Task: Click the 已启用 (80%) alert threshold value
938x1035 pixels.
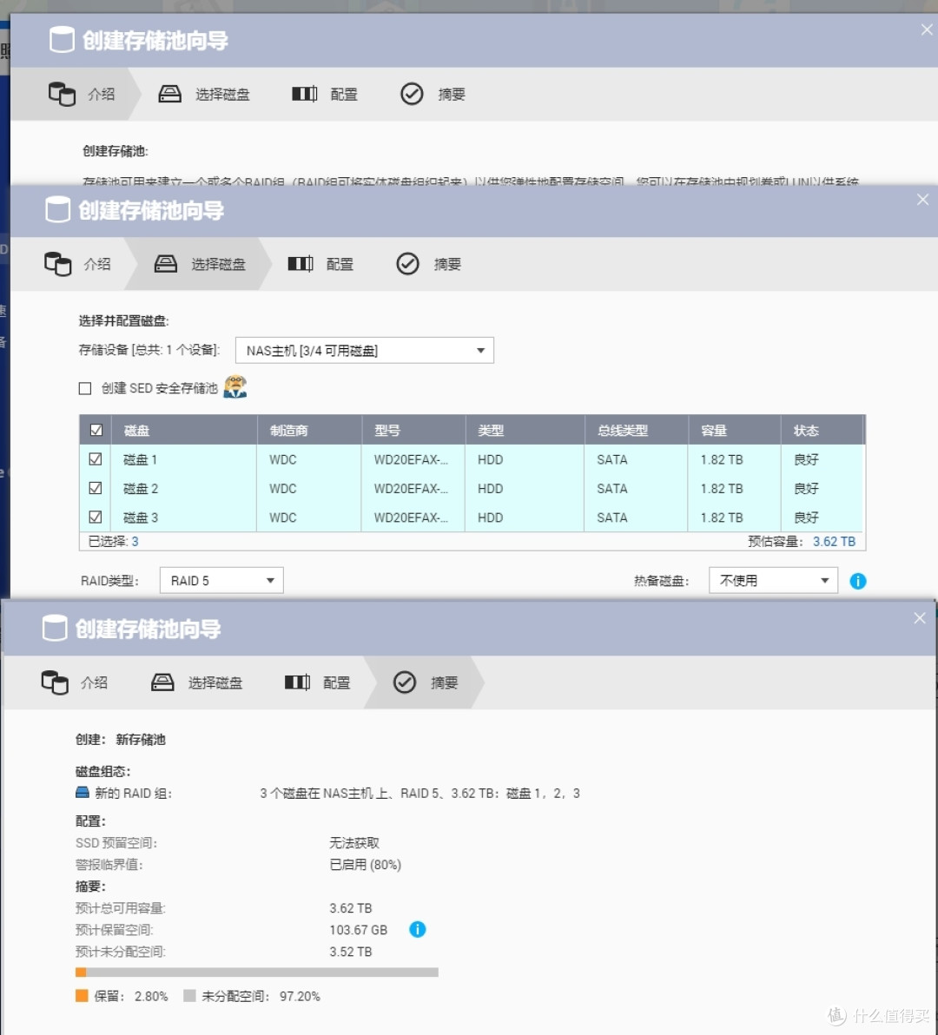Action: point(366,865)
